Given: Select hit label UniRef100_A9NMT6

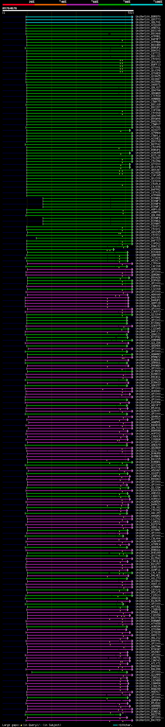Looking at the screenshot, I should pyautogui.click(x=148, y=212).
